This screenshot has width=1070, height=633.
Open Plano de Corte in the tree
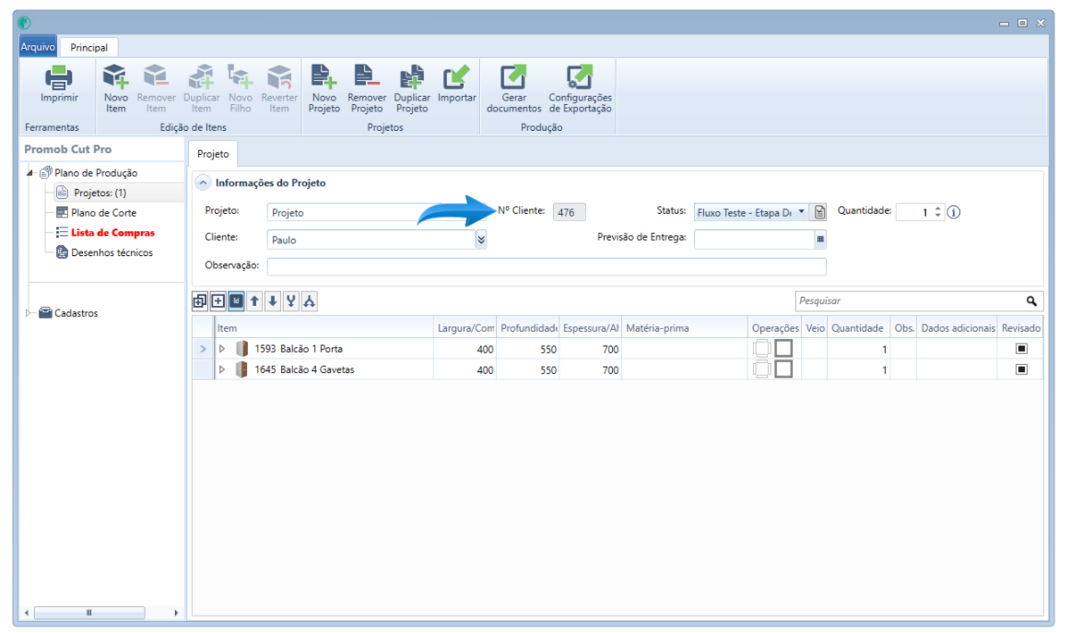[x=104, y=213]
